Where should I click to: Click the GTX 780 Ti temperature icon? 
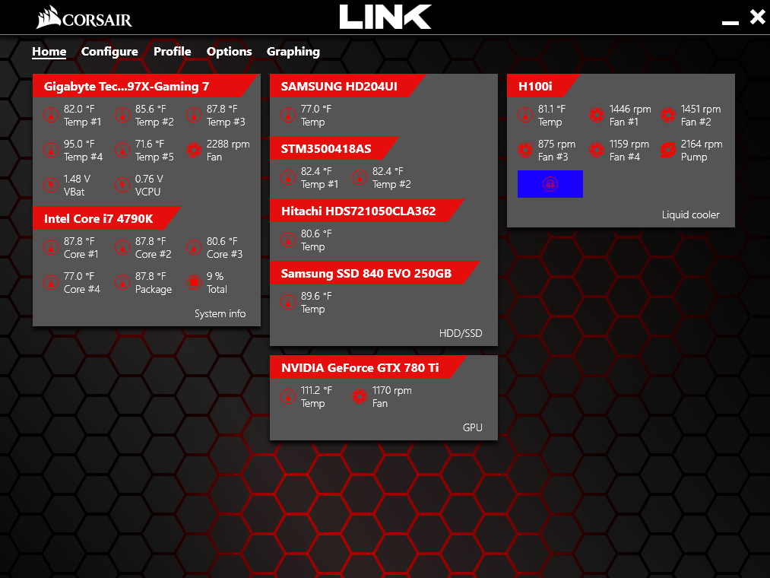[x=288, y=396]
